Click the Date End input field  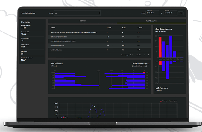[x=170, y=13]
